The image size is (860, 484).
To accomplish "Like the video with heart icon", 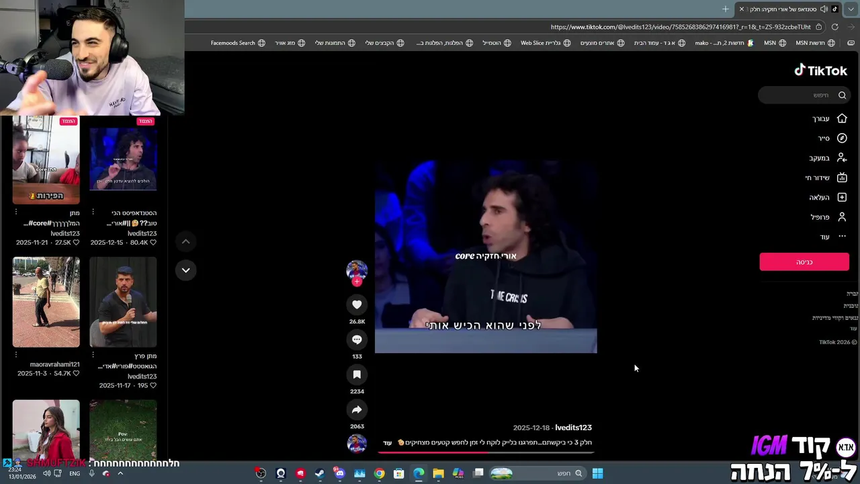I will coord(357,305).
